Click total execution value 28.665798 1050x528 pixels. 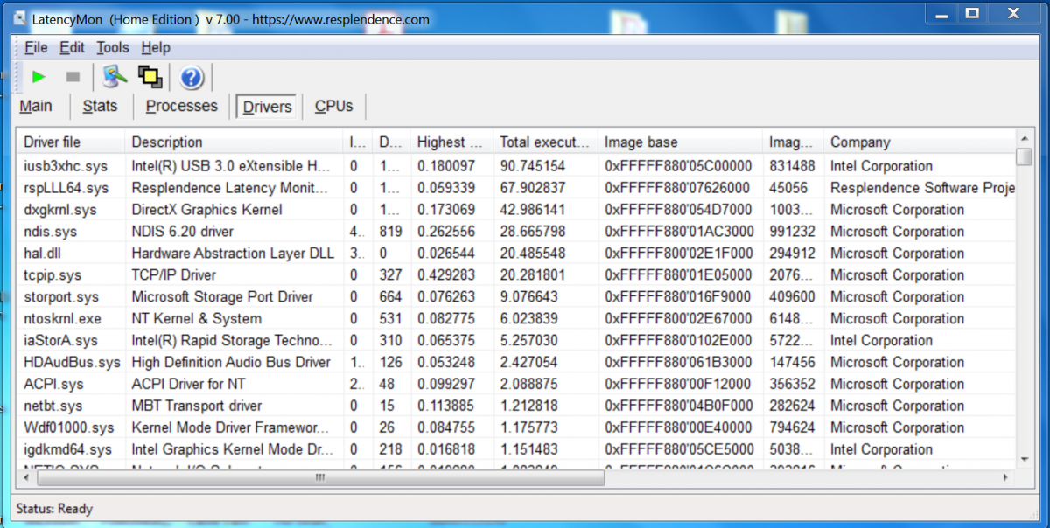click(532, 232)
